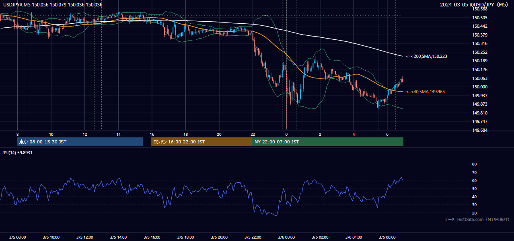Pick the 3/5 18:00 bottom time label
Screen dimensions: 514x241
tap(185, 237)
